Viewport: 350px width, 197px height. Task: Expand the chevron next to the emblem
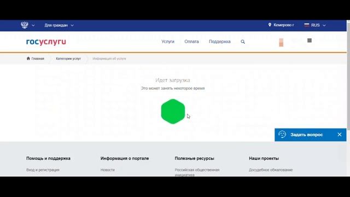click(x=33, y=26)
